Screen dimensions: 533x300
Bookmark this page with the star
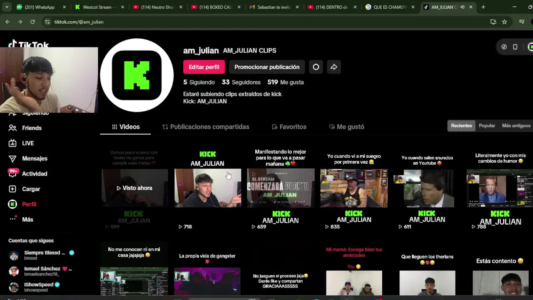[x=504, y=22]
